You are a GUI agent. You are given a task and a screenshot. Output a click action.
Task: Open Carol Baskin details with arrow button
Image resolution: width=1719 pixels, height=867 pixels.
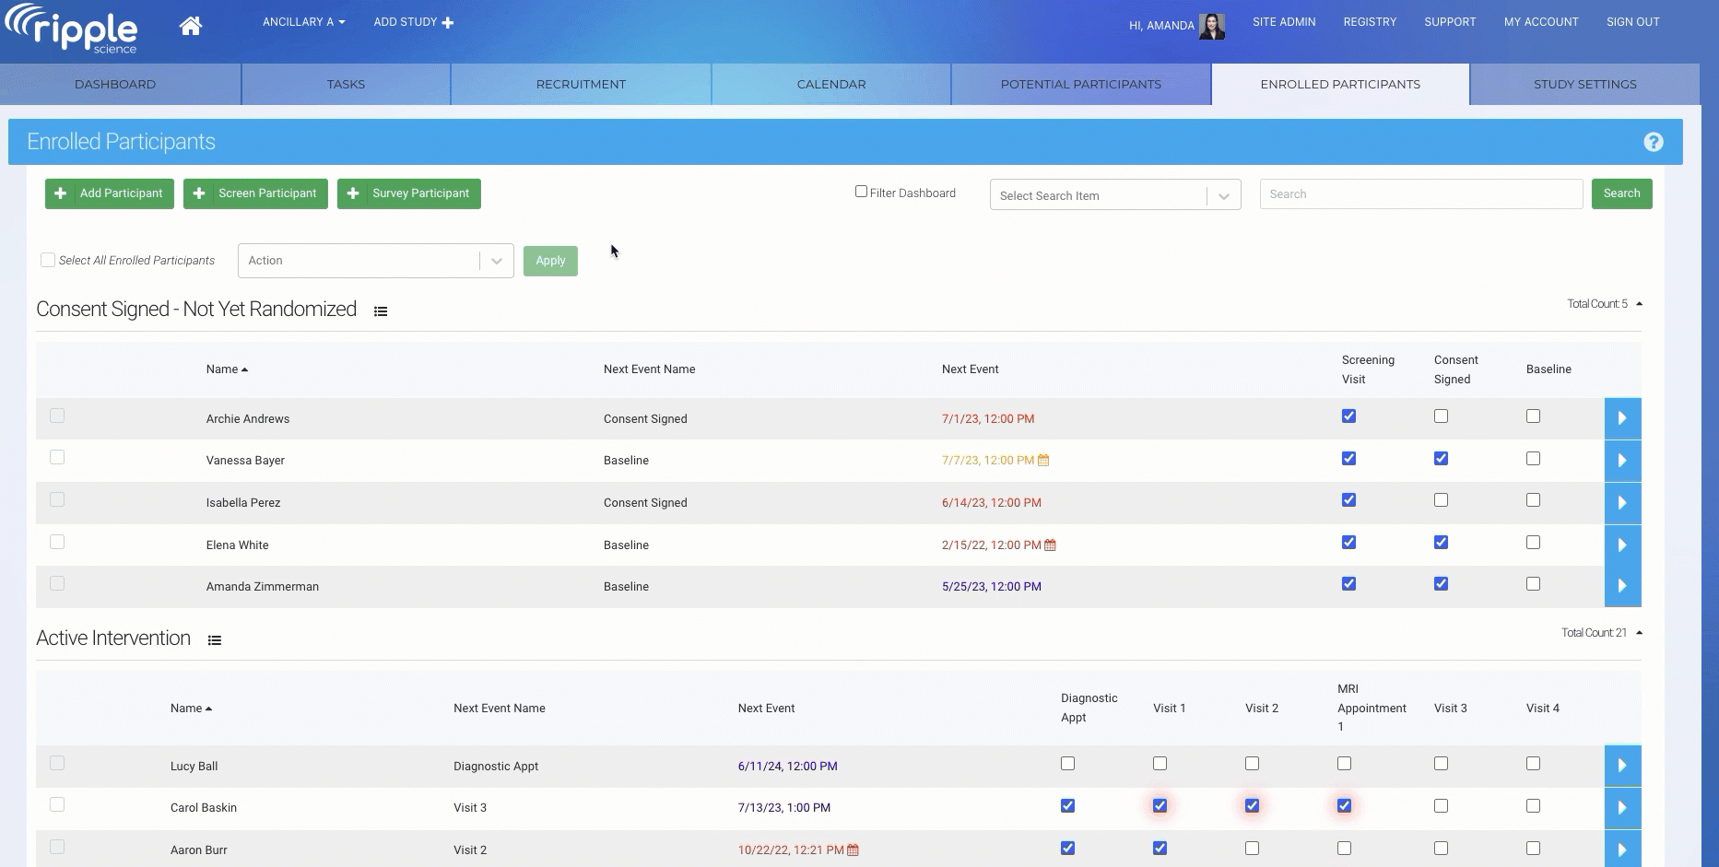click(1622, 808)
